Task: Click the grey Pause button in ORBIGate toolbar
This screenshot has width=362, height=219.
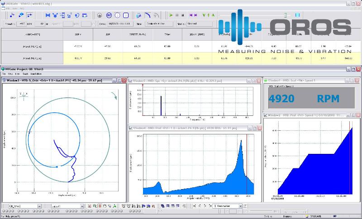Action: click(177, 15)
